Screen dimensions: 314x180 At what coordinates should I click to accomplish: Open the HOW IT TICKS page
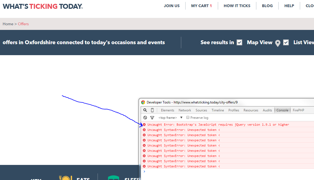pos(237,6)
